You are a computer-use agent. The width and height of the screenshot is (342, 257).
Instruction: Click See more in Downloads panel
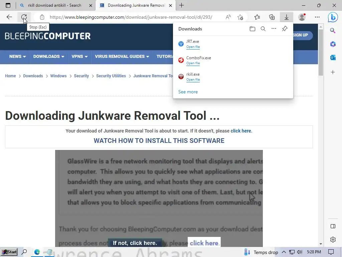tap(188, 92)
